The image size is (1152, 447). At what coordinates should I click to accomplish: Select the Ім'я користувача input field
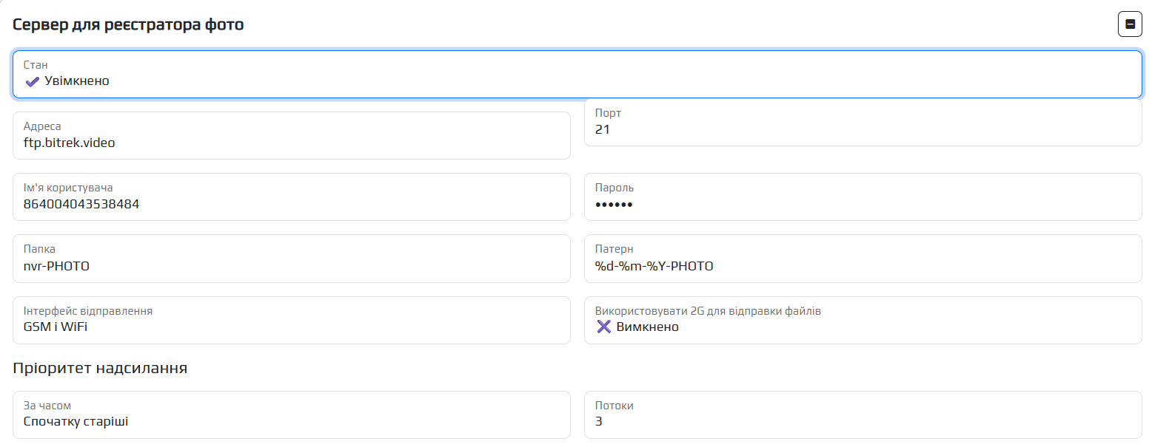(291, 197)
